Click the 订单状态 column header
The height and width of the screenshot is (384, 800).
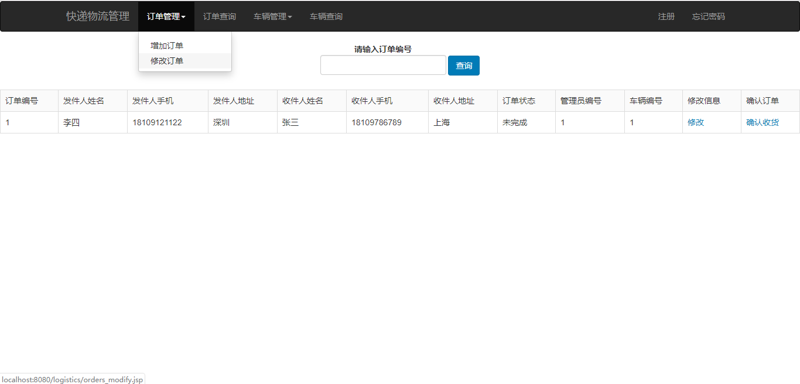pos(527,101)
